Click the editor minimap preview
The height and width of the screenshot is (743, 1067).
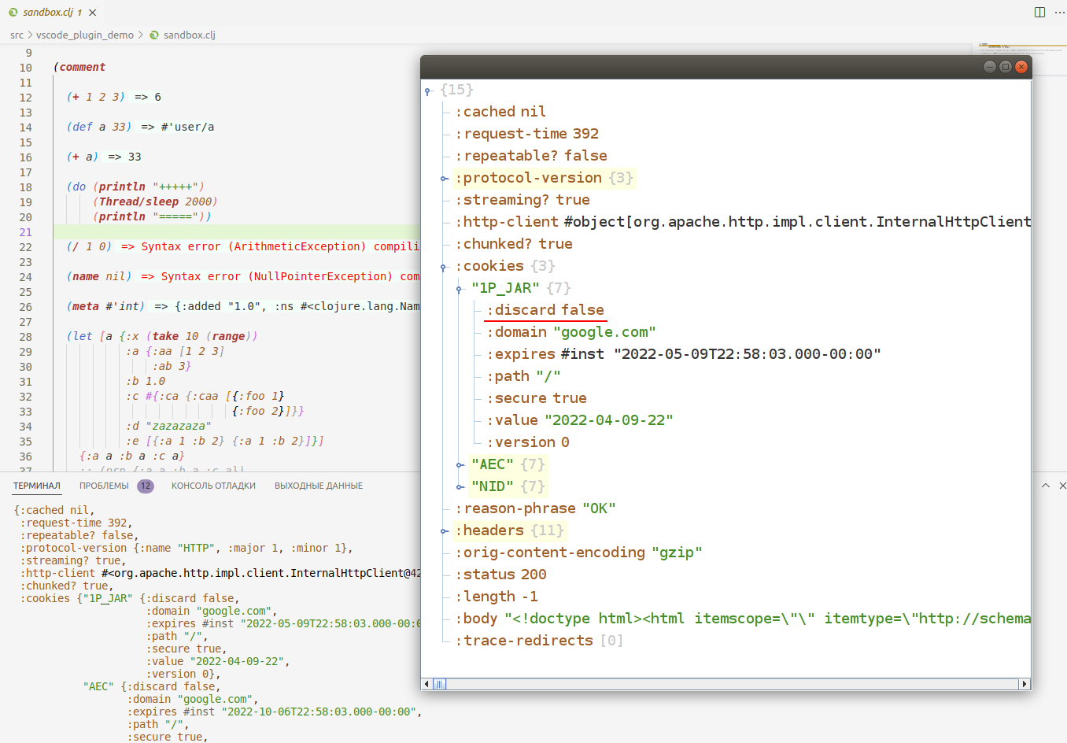1023,50
